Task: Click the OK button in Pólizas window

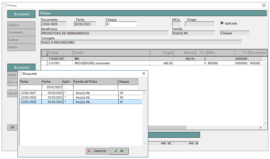Action: [x=12, y=127]
